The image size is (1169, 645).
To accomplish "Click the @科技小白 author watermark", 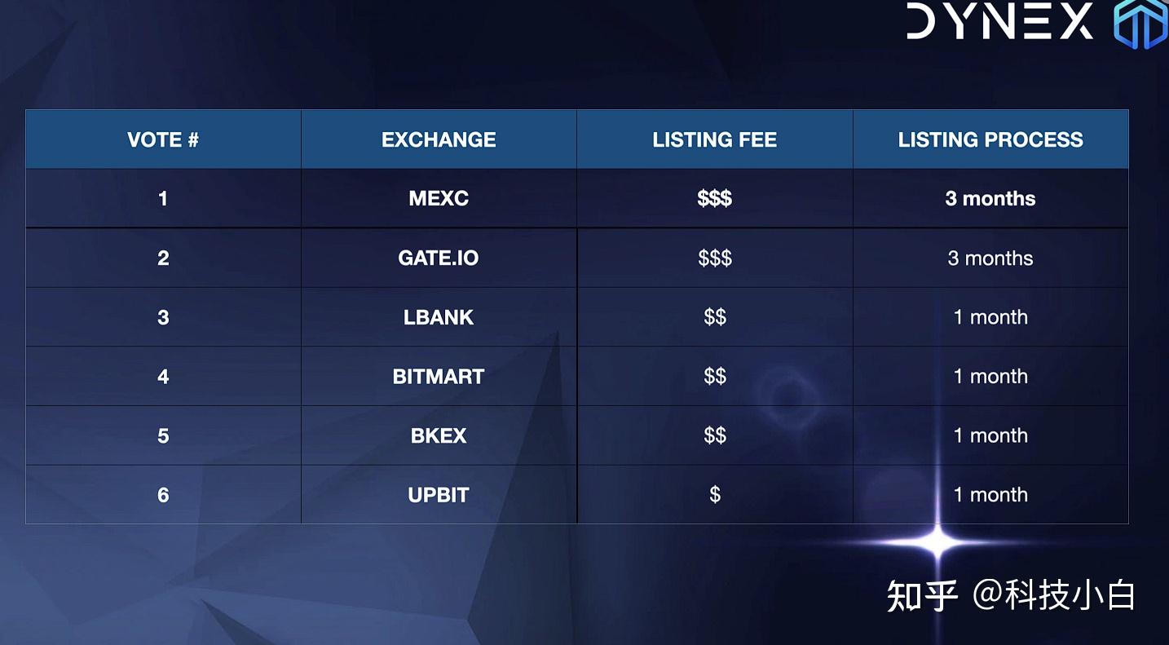I will [1053, 595].
